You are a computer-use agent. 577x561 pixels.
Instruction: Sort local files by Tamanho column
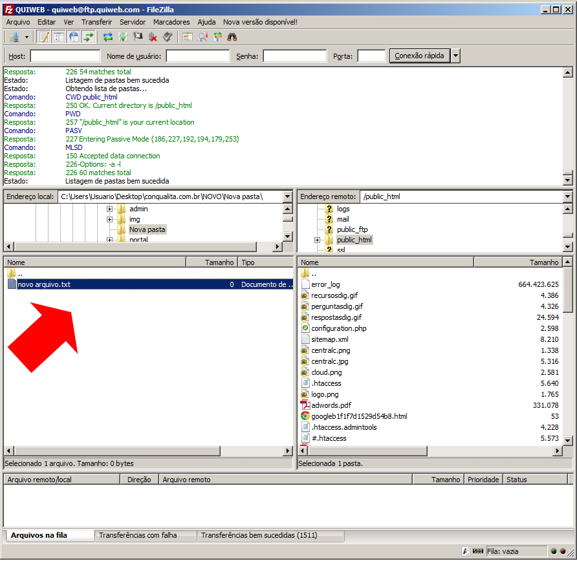[212, 262]
